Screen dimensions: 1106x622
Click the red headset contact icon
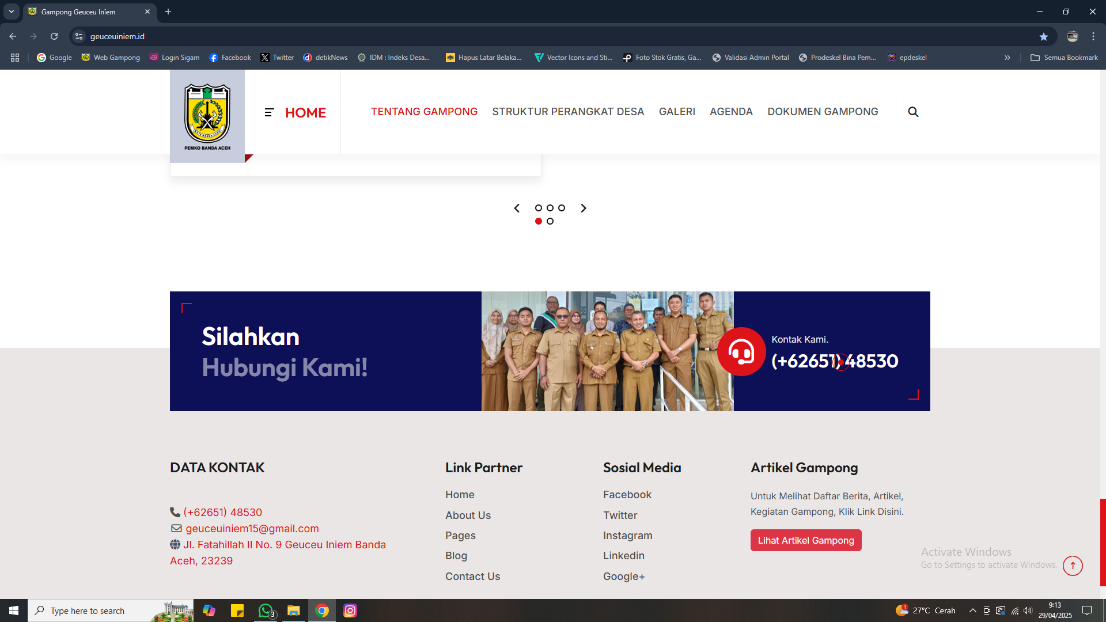pos(741,352)
